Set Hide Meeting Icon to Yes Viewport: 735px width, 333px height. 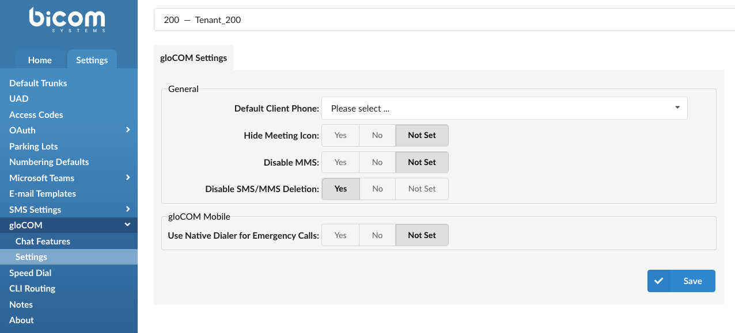point(340,135)
